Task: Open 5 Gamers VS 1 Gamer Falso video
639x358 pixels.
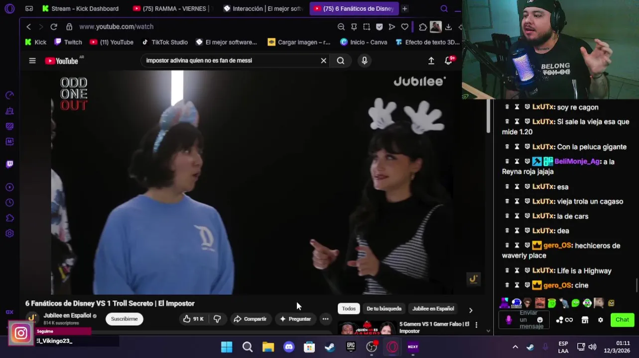Action: (434, 327)
